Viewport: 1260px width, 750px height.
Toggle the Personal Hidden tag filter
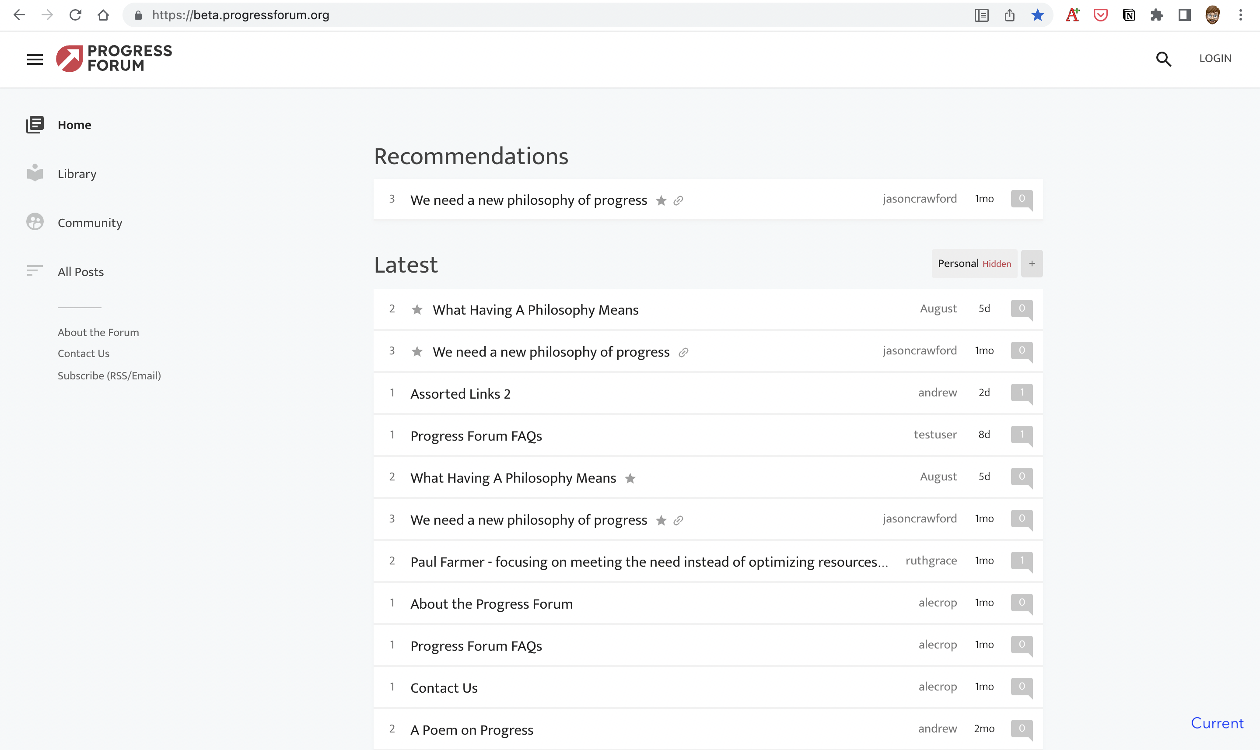[x=973, y=263]
